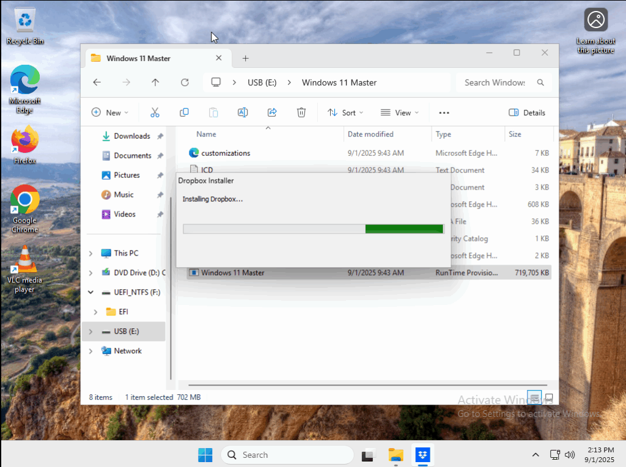Screen dimensions: 626x467
Task: Click the Delete trash icon
Action: 301,112
